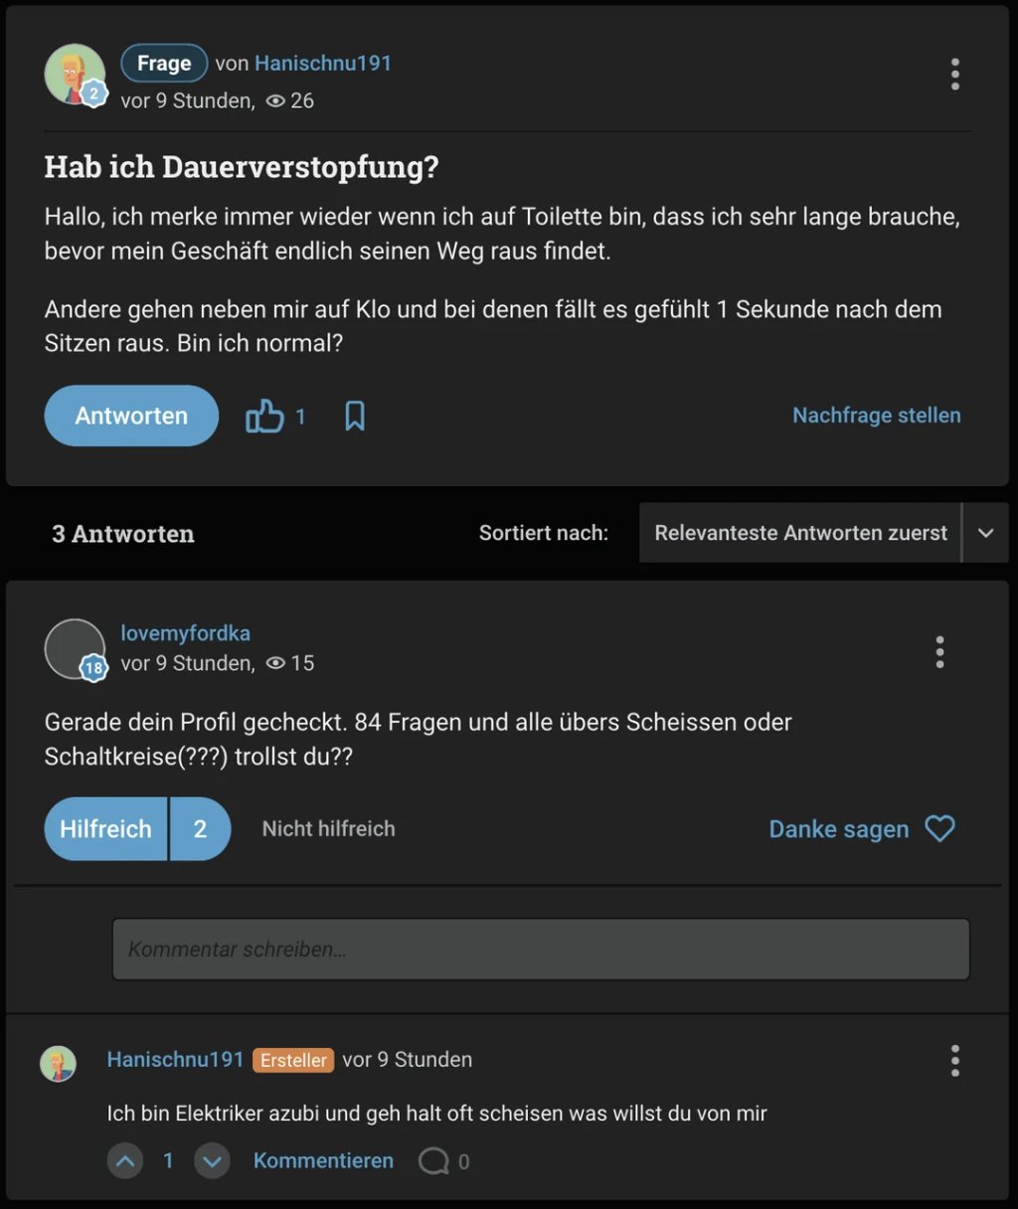Image resolution: width=1018 pixels, height=1209 pixels.
Task: Upvote Hanischnu191's comment with up arrow
Action: pyautogui.click(x=125, y=1160)
